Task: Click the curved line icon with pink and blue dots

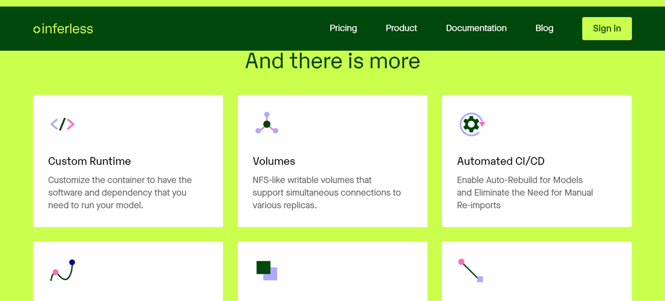Action: [x=63, y=270]
